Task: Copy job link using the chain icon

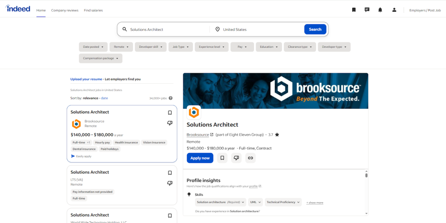Action: [x=250, y=158]
